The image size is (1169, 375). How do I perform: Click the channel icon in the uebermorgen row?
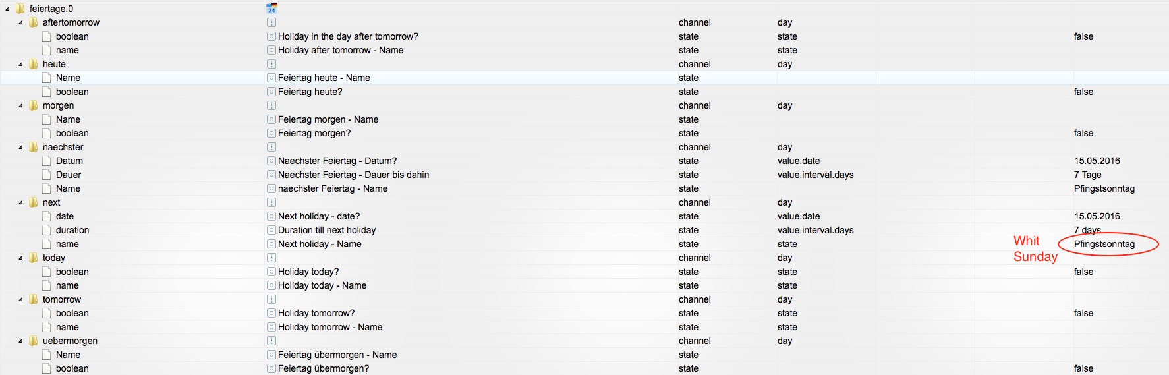tap(271, 341)
